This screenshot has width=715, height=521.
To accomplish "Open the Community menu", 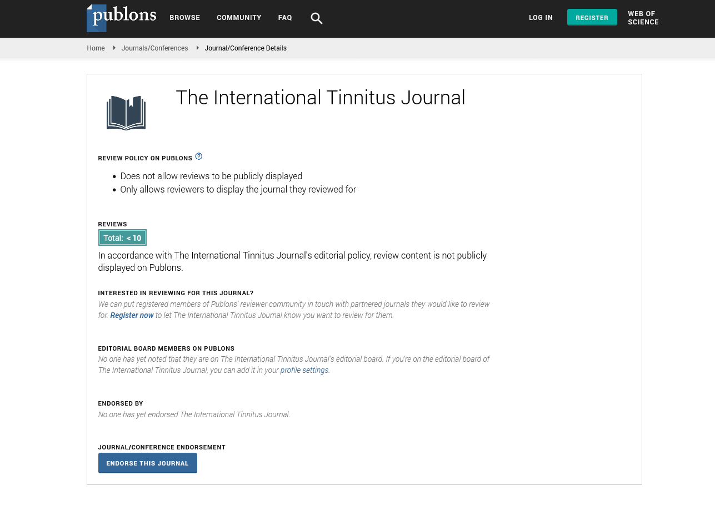I will click(239, 18).
